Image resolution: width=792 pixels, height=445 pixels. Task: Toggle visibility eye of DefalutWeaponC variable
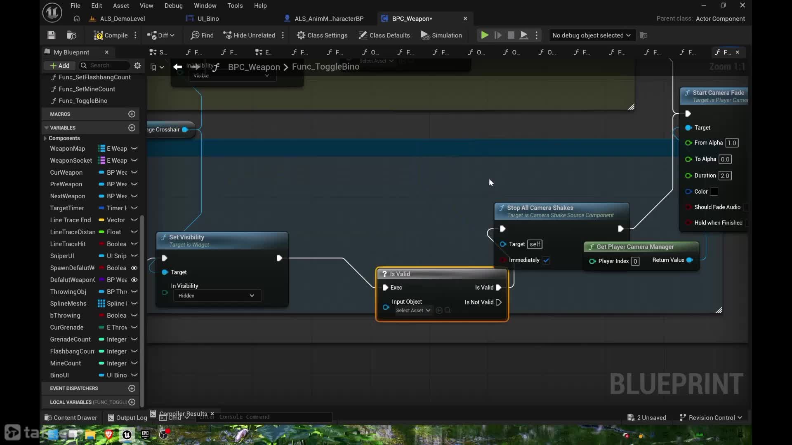point(134,280)
